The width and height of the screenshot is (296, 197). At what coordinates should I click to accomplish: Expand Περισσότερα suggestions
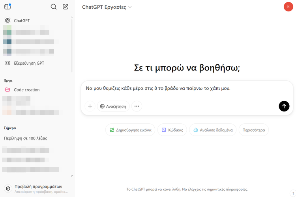click(x=253, y=130)
